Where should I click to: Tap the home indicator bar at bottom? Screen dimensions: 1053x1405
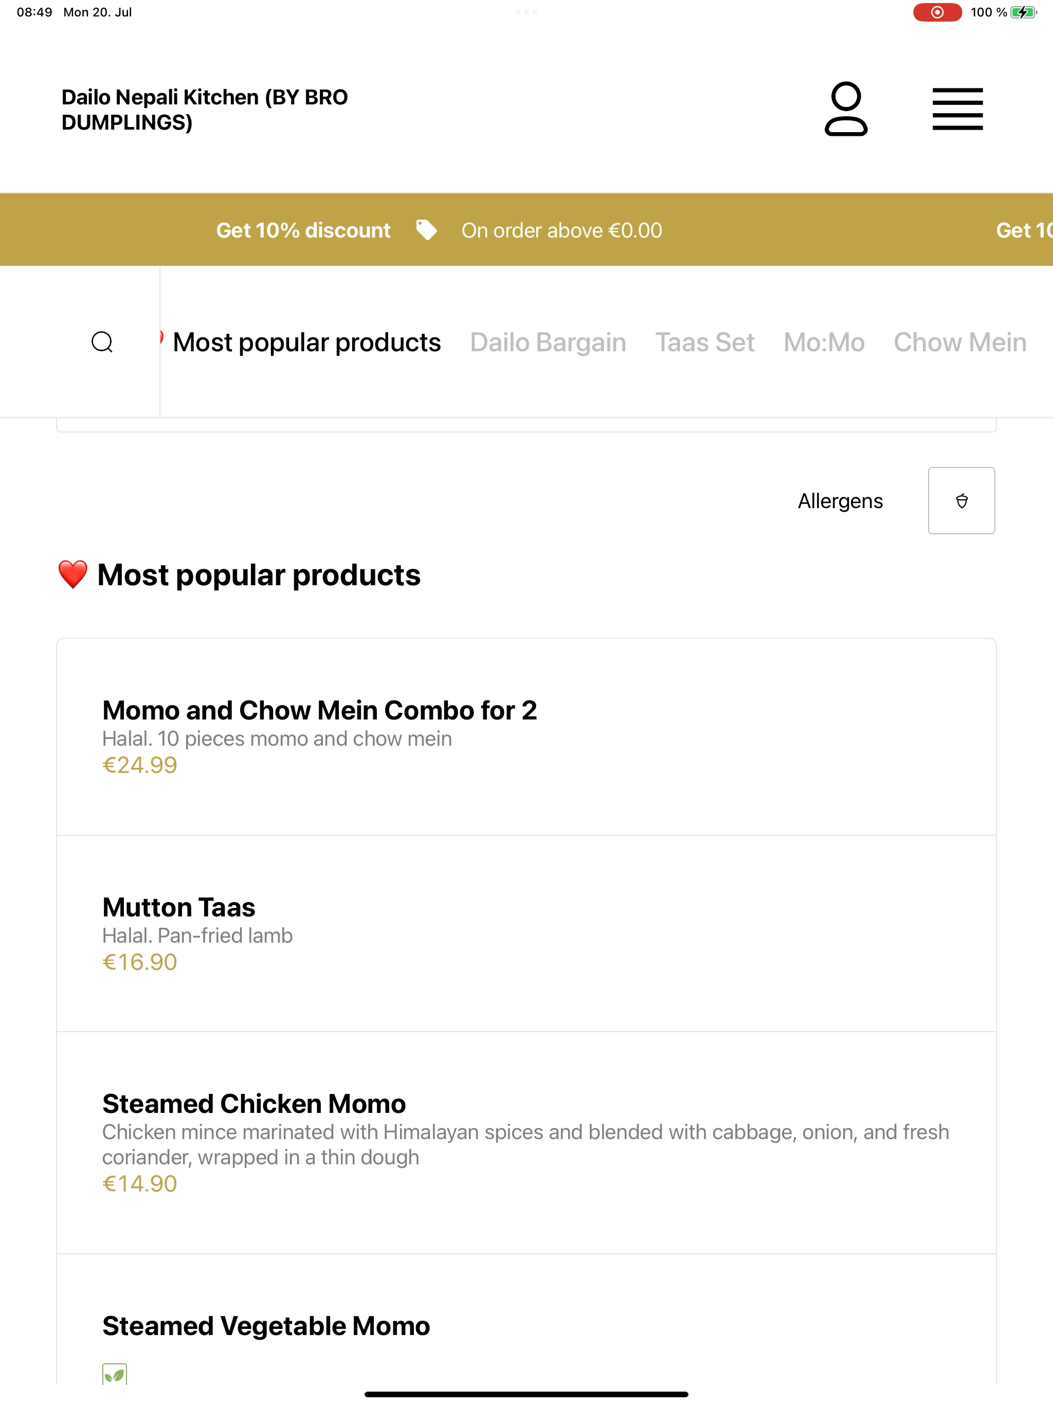[526, 1394]
